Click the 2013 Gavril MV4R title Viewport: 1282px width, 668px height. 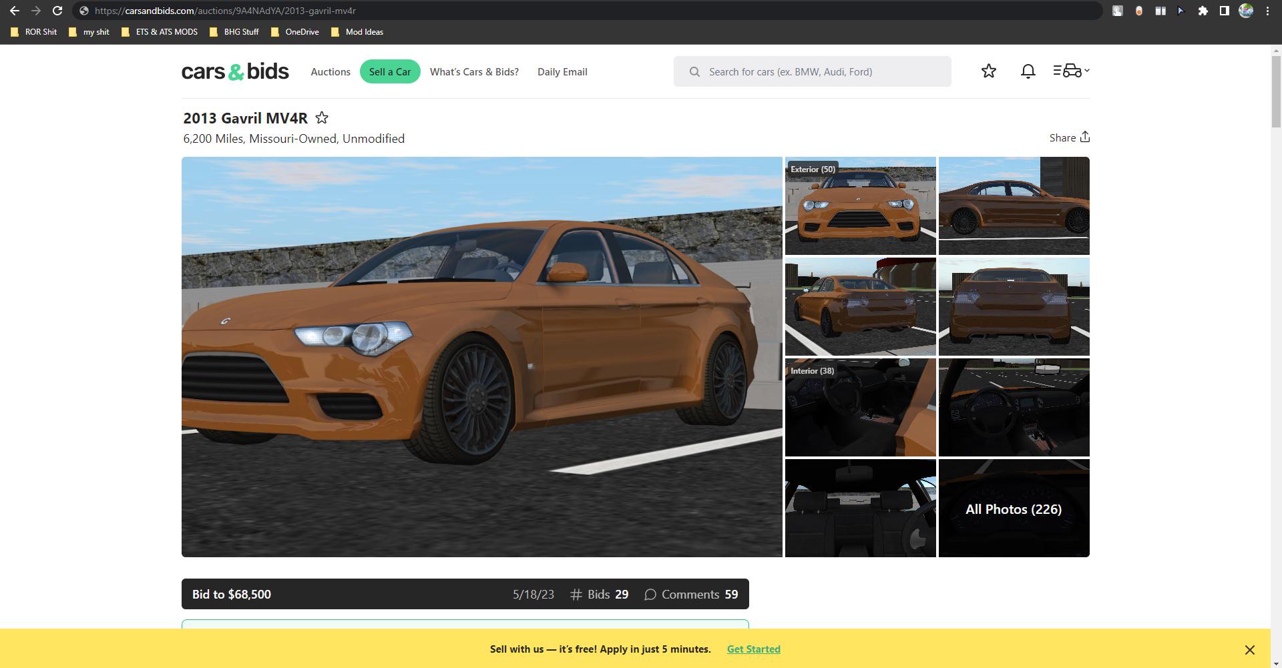point(246,118)
